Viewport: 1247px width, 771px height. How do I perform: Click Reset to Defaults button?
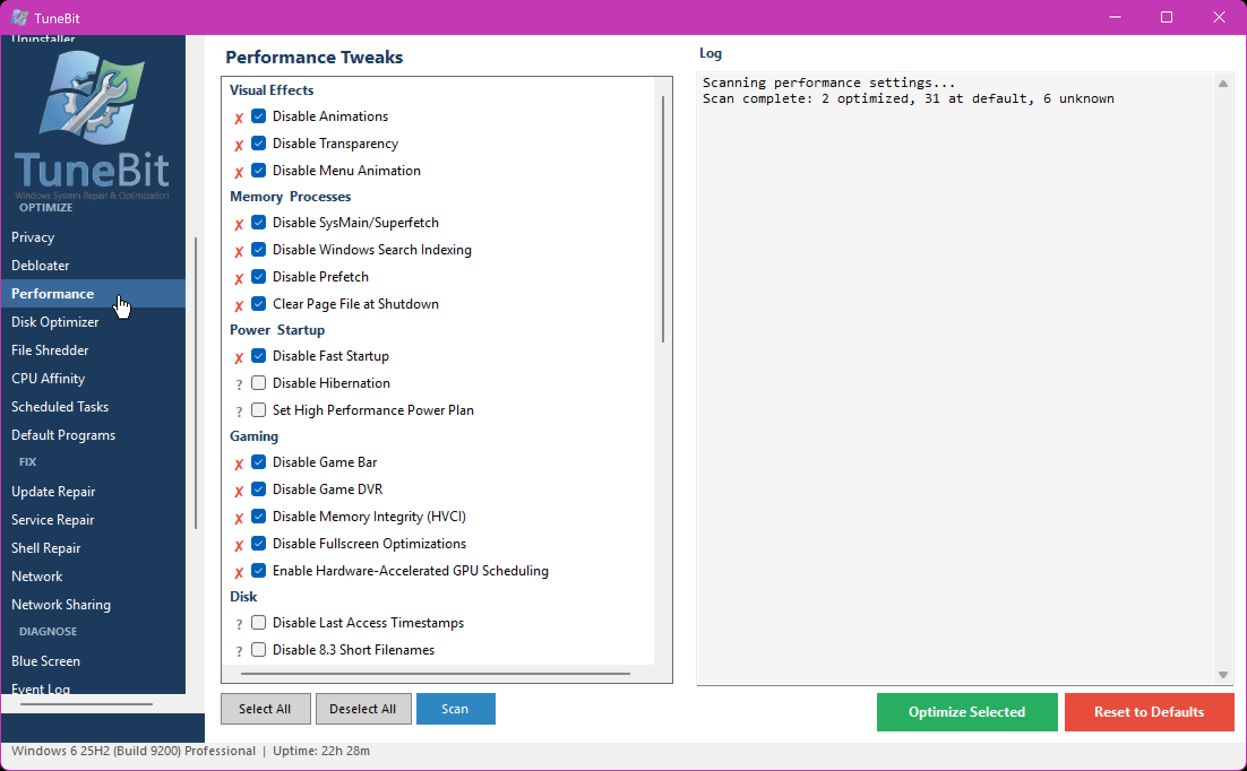point(1149,712)
